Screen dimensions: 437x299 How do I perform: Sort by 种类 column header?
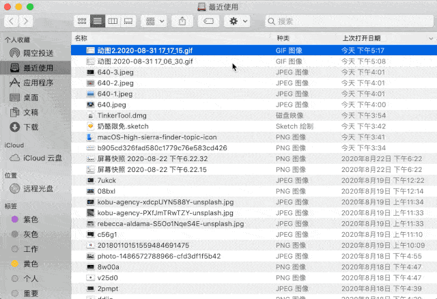tap(283, 38)
